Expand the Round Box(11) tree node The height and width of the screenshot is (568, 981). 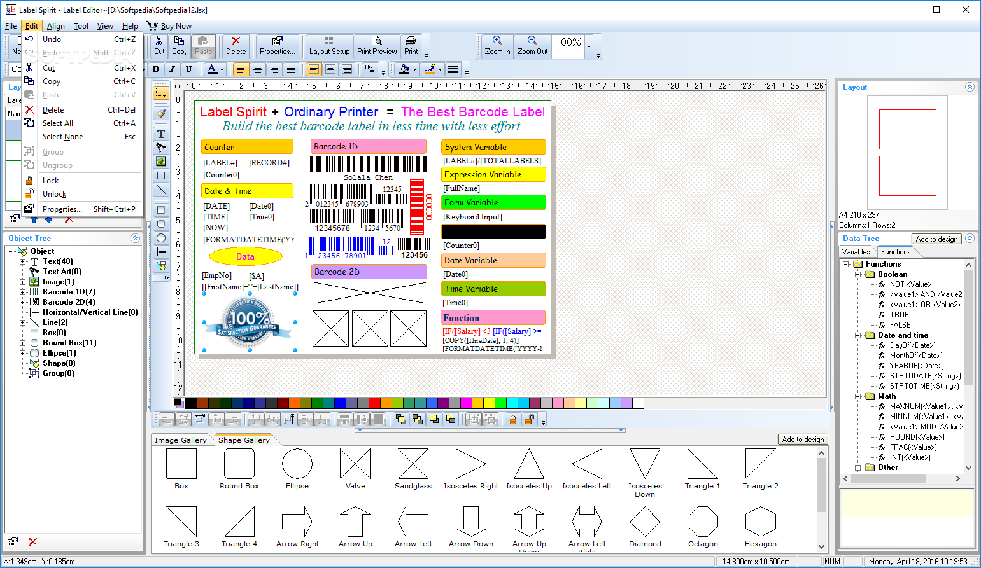[23, 343]
